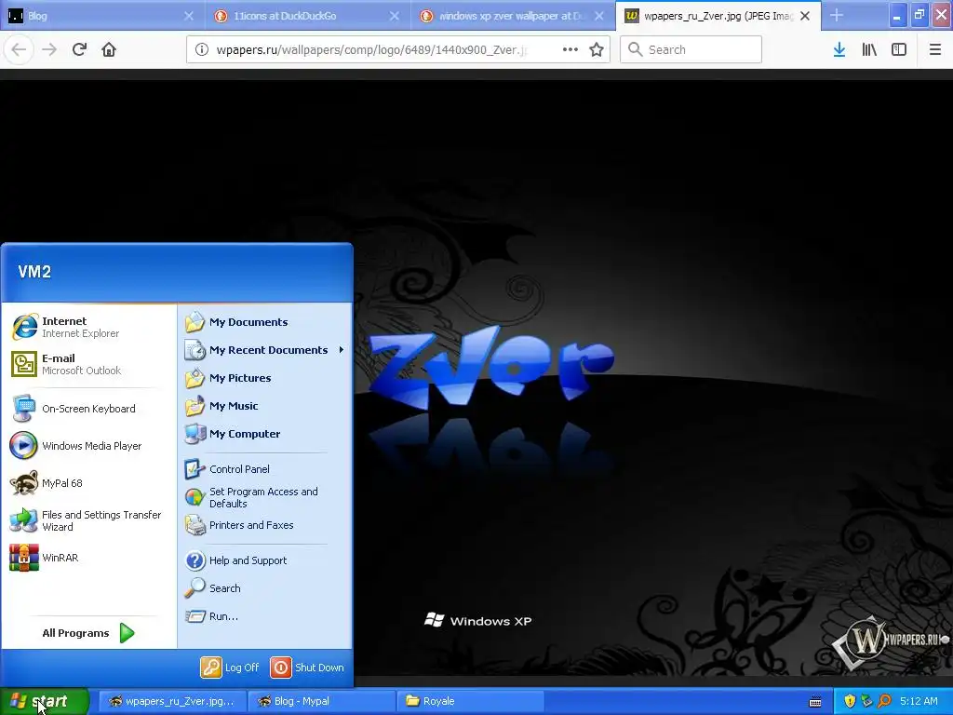Open Set Program Access and Defaults
This screenshot has width=953, height=715.
pyautogui.click(x=265, y=497)
